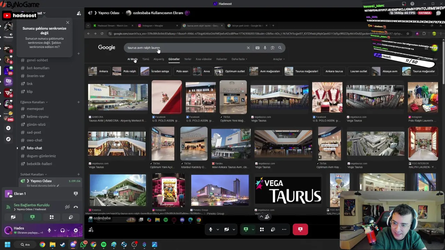This screenshot has width=445, height=250.
Task: Collapse Sohbet Kanalları category
Action: click(x=33, y=174)
